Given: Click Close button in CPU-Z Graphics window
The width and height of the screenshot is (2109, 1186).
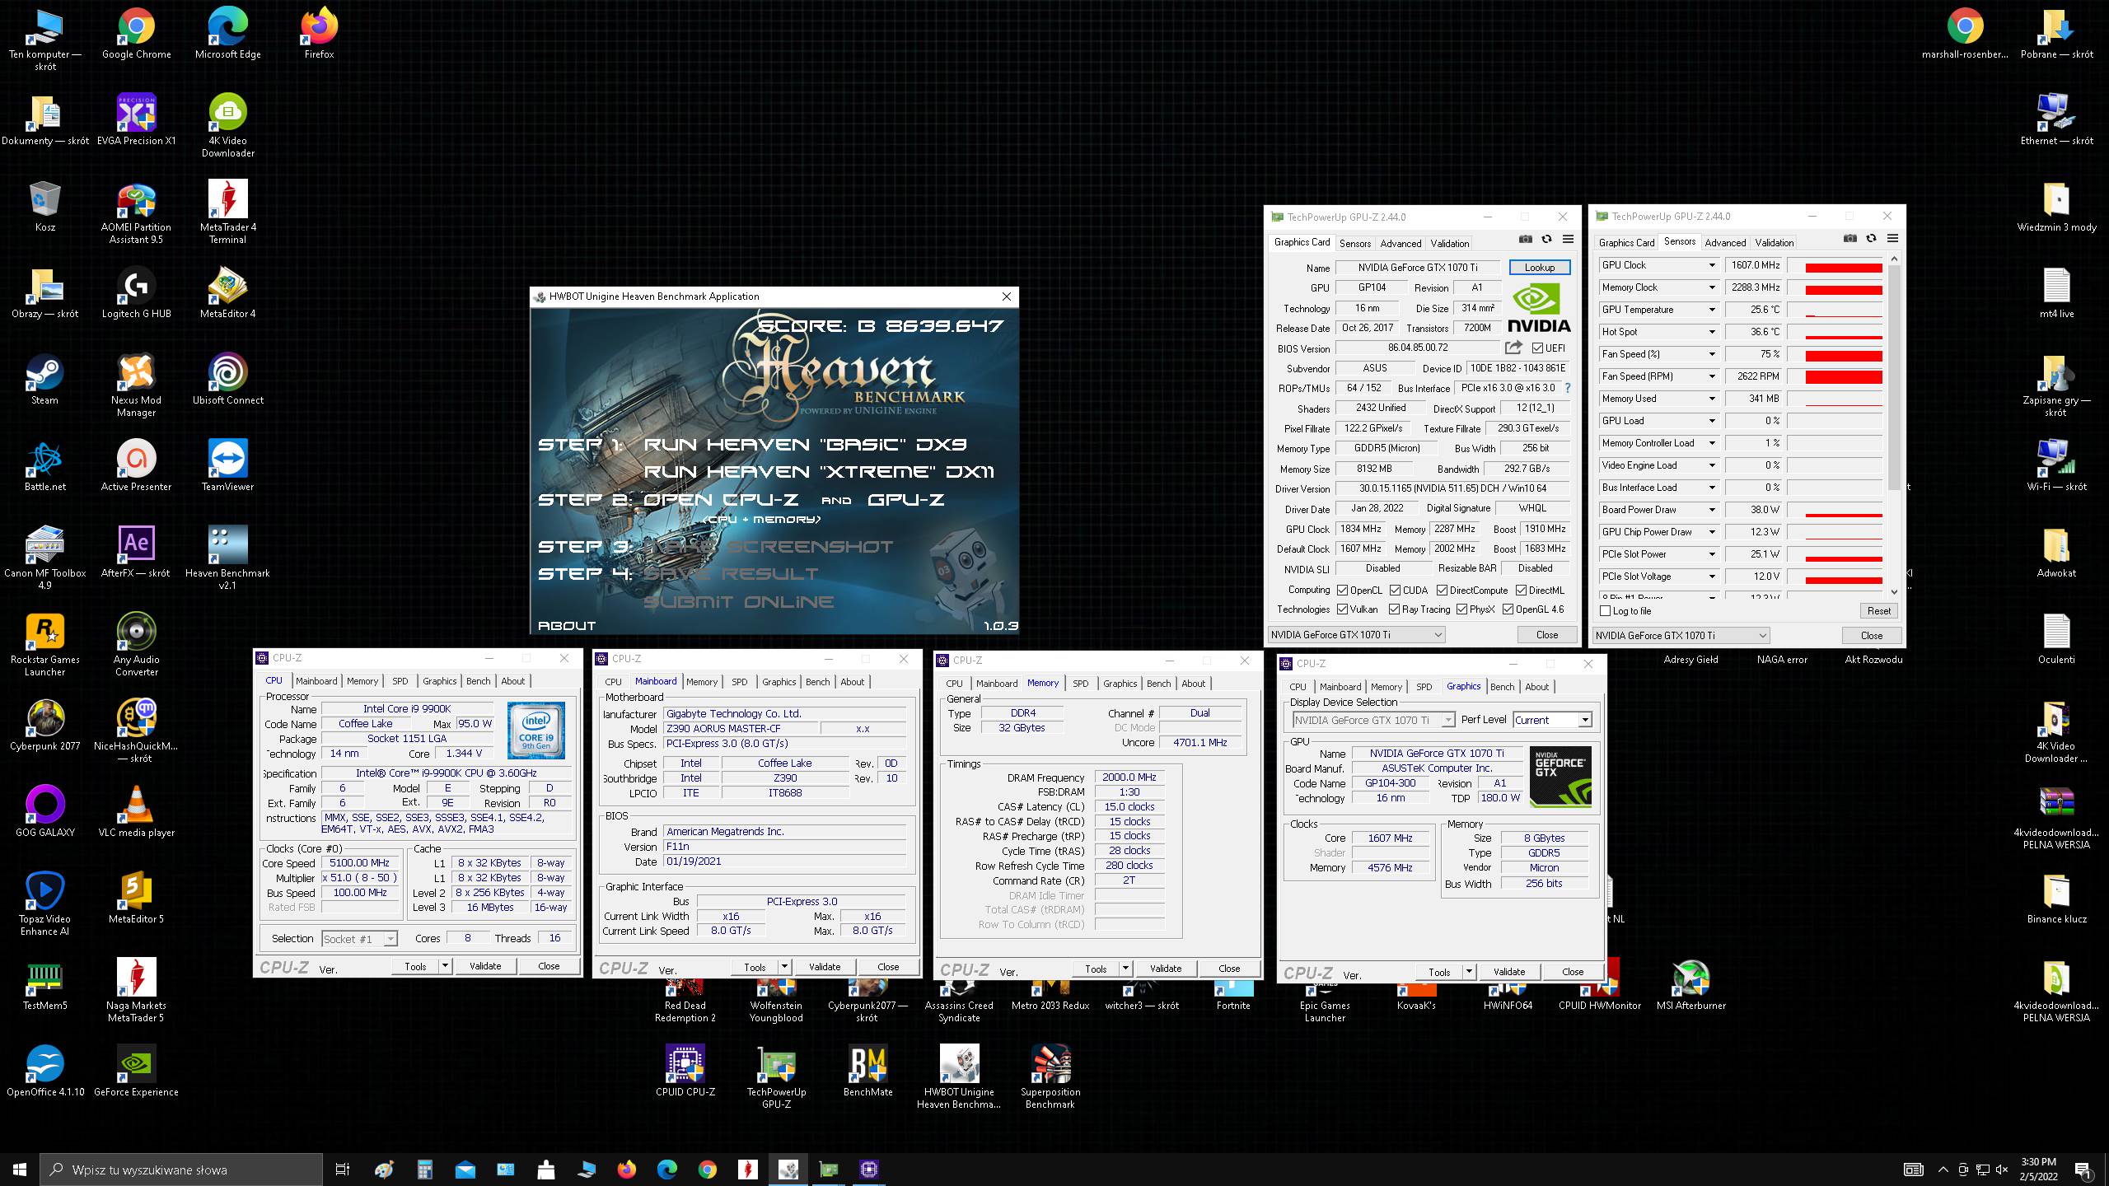Looking at the screenshot, I should [1572, 972].
